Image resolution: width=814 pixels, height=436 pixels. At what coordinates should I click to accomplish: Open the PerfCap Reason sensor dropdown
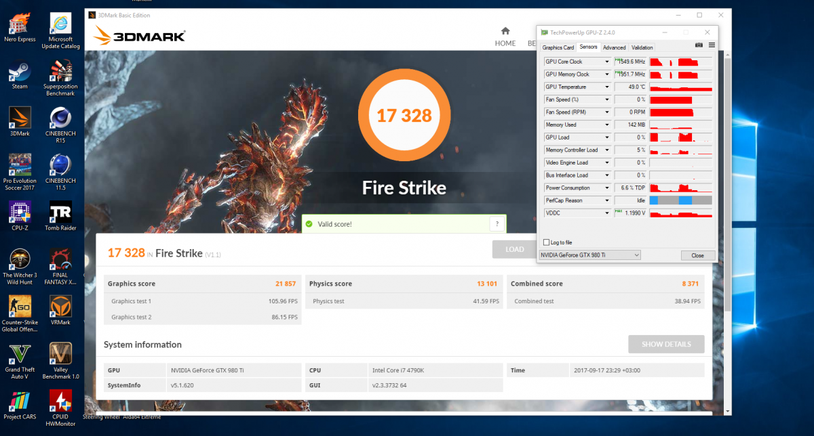coord(607,200)
